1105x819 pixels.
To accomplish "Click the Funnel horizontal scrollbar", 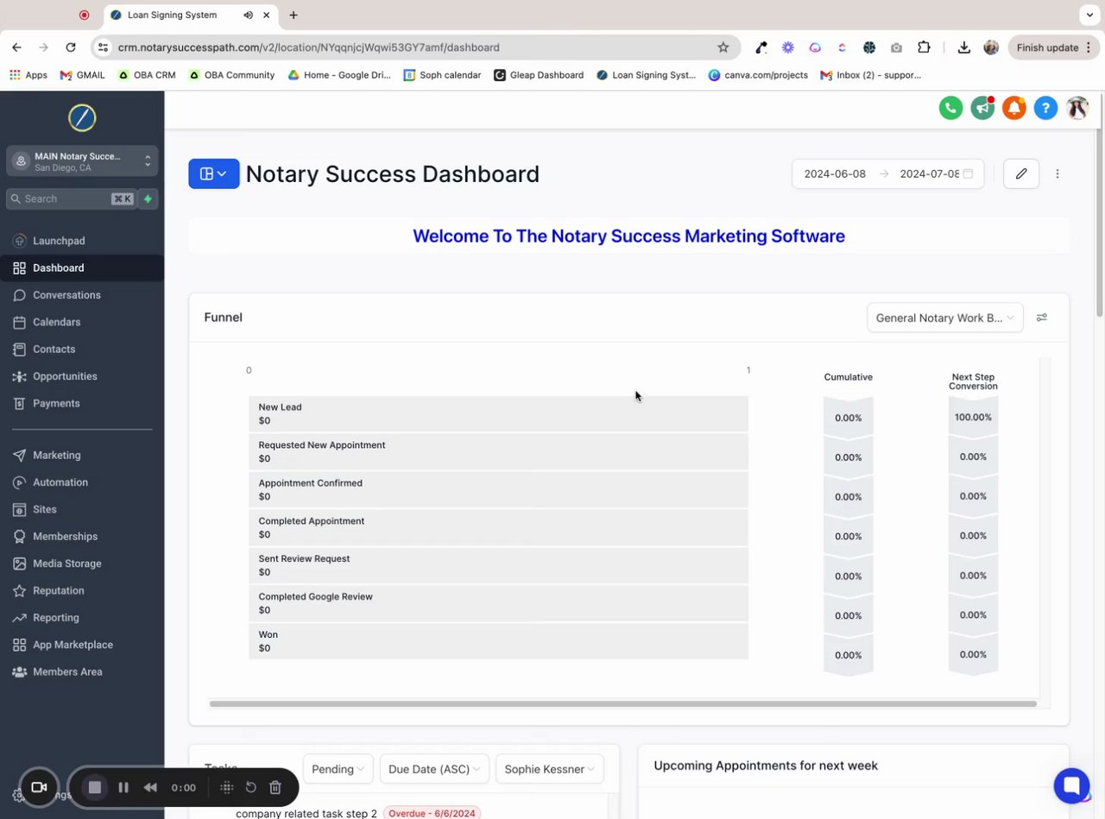I will click(622, 703).
